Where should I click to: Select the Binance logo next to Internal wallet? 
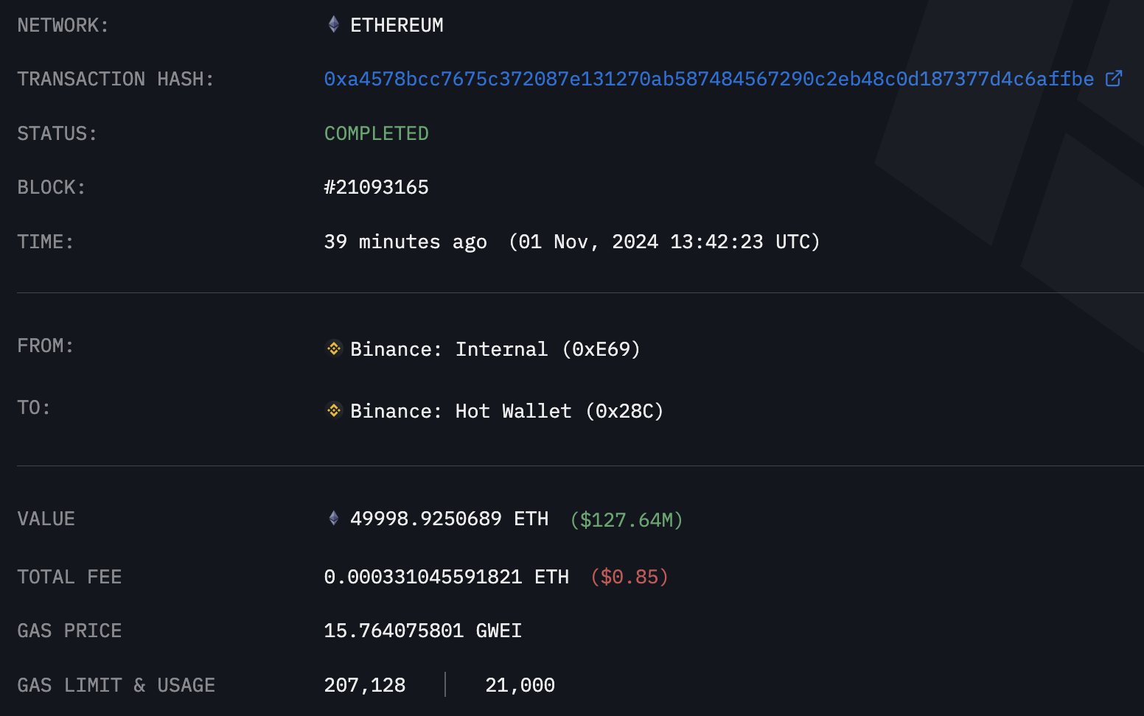(334, 348)
